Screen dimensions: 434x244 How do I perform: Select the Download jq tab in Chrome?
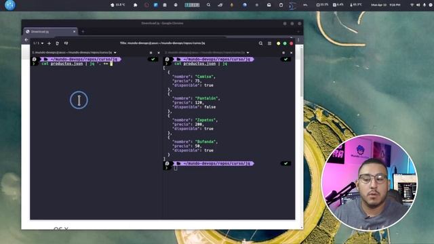(50, 32)
